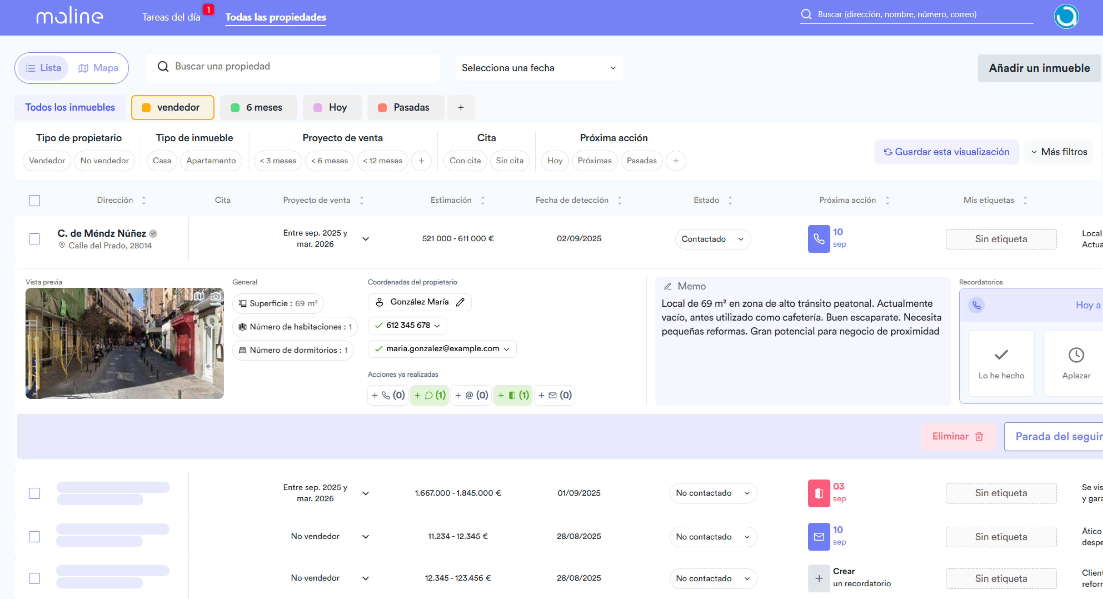Click the Añadir un inmueble button
Image resolution: width=1103 pixels, height=599 pixels.
1039,68
